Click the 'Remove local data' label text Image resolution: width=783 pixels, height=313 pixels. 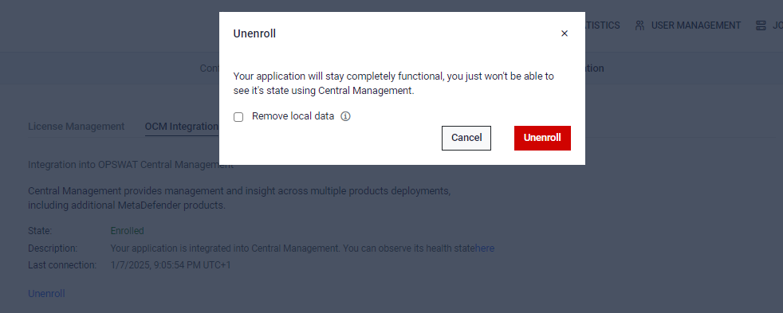pos(293,116)
